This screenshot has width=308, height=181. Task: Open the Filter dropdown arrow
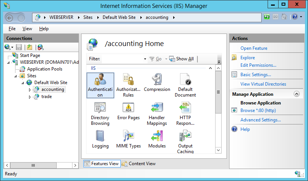point(145,59)
